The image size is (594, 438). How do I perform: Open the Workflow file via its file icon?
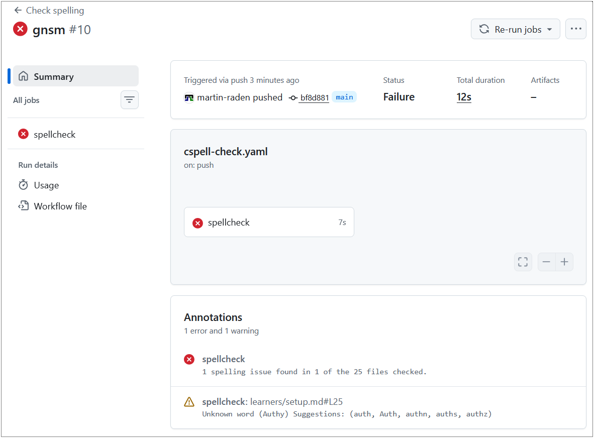(x=24, y=206)
